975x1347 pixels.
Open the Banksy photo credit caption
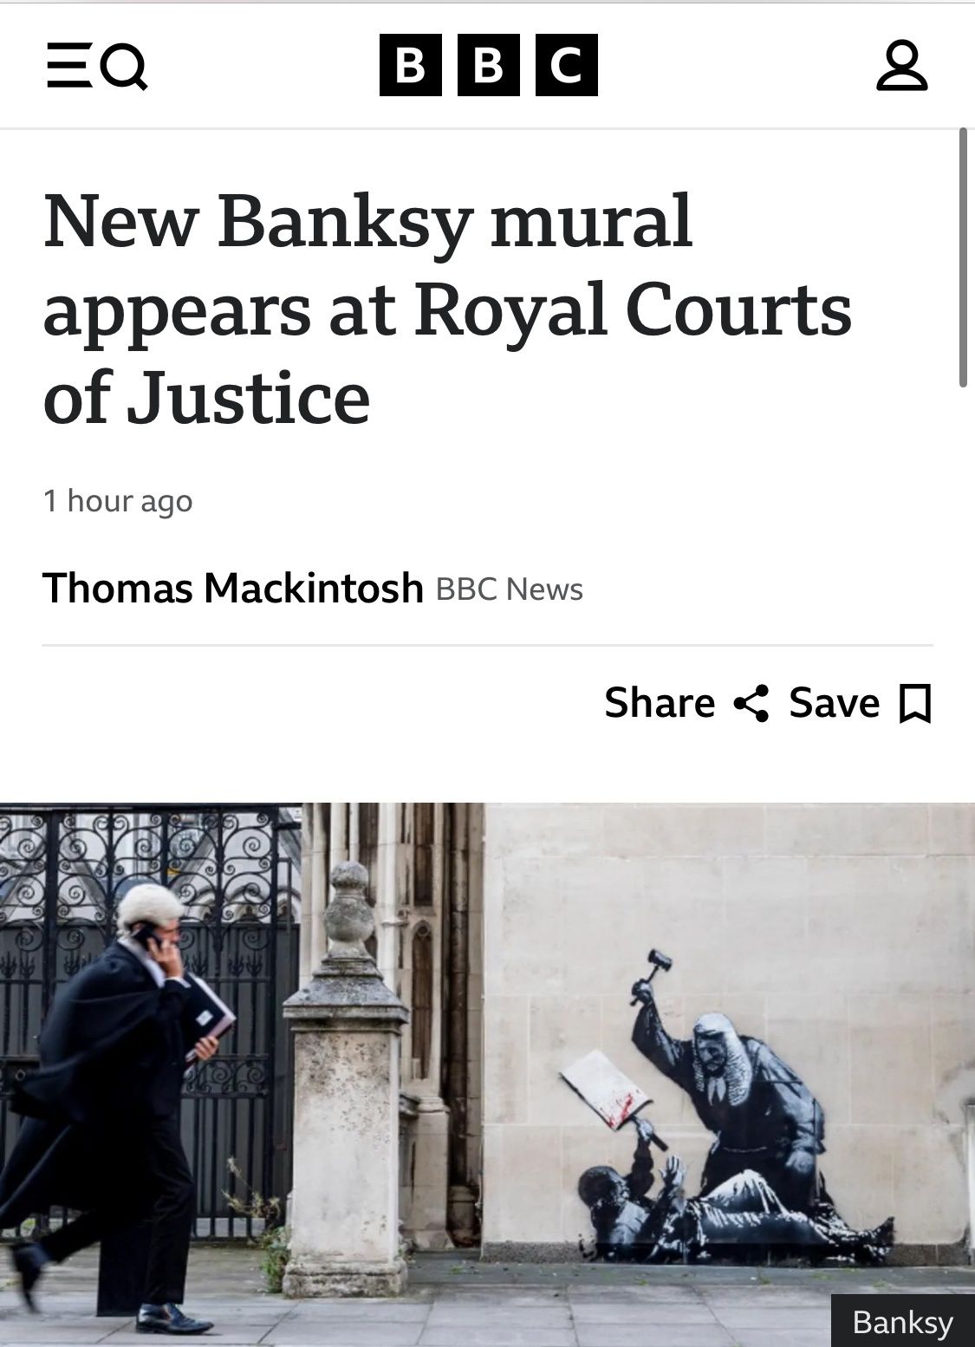pos(902,1322)
